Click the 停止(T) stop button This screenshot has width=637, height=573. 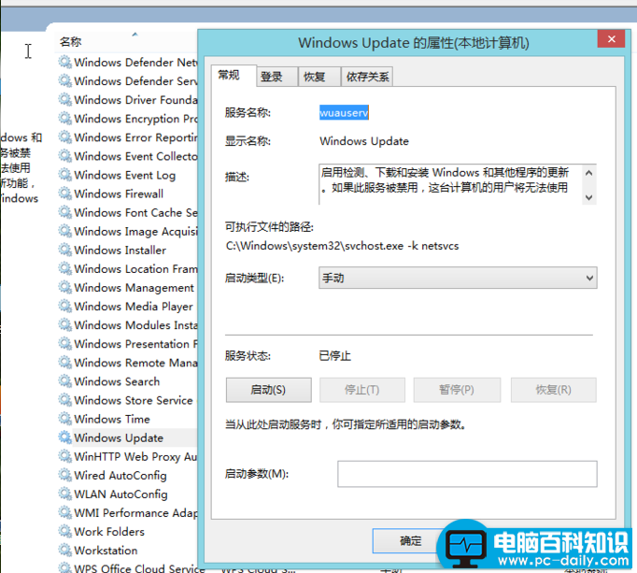pos(362,390)
